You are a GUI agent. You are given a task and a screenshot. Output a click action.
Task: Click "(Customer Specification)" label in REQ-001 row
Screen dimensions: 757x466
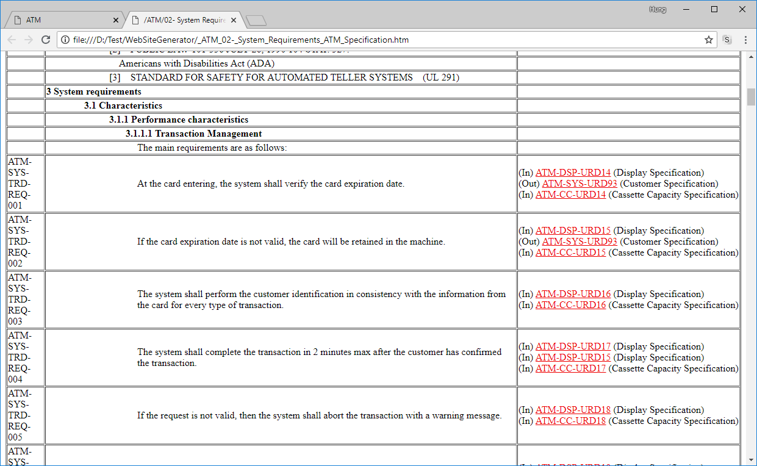[669, 184]
